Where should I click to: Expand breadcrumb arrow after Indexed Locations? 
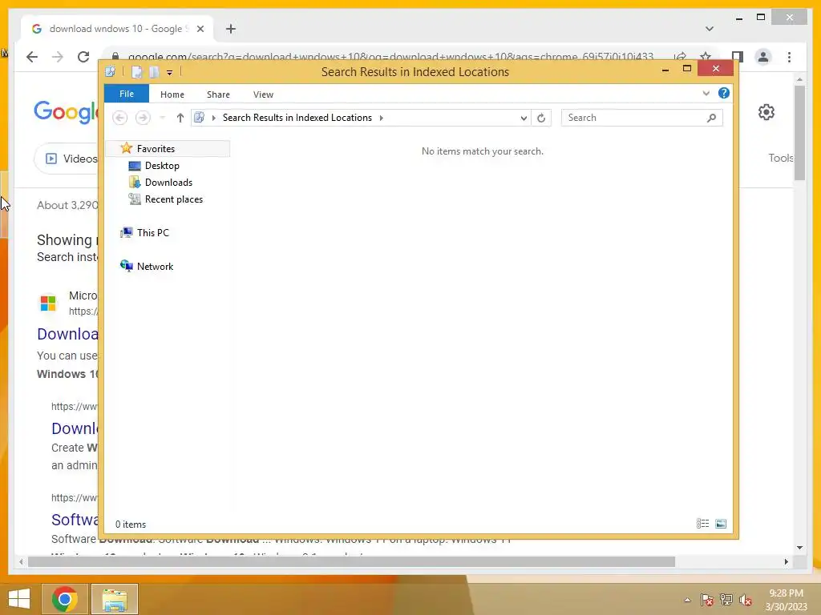(381, 118)
